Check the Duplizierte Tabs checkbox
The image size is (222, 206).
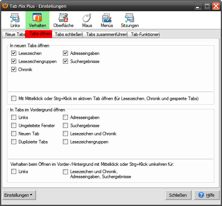(x=14, y=141)
